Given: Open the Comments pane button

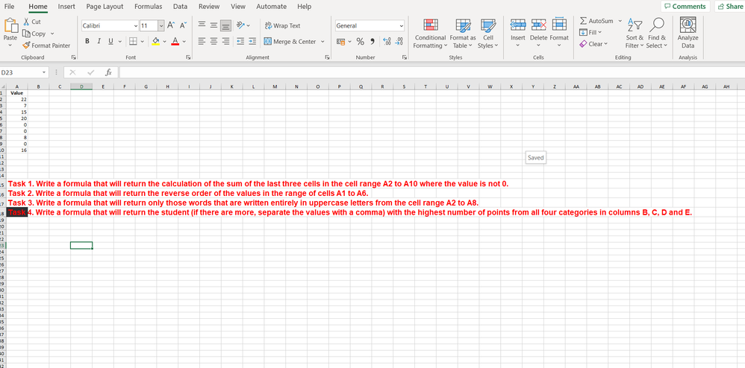Looking at the screenshot, I should (x=685, y=6).
